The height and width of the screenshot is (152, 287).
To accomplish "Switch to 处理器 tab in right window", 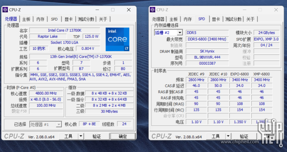I will coord(158,19).
